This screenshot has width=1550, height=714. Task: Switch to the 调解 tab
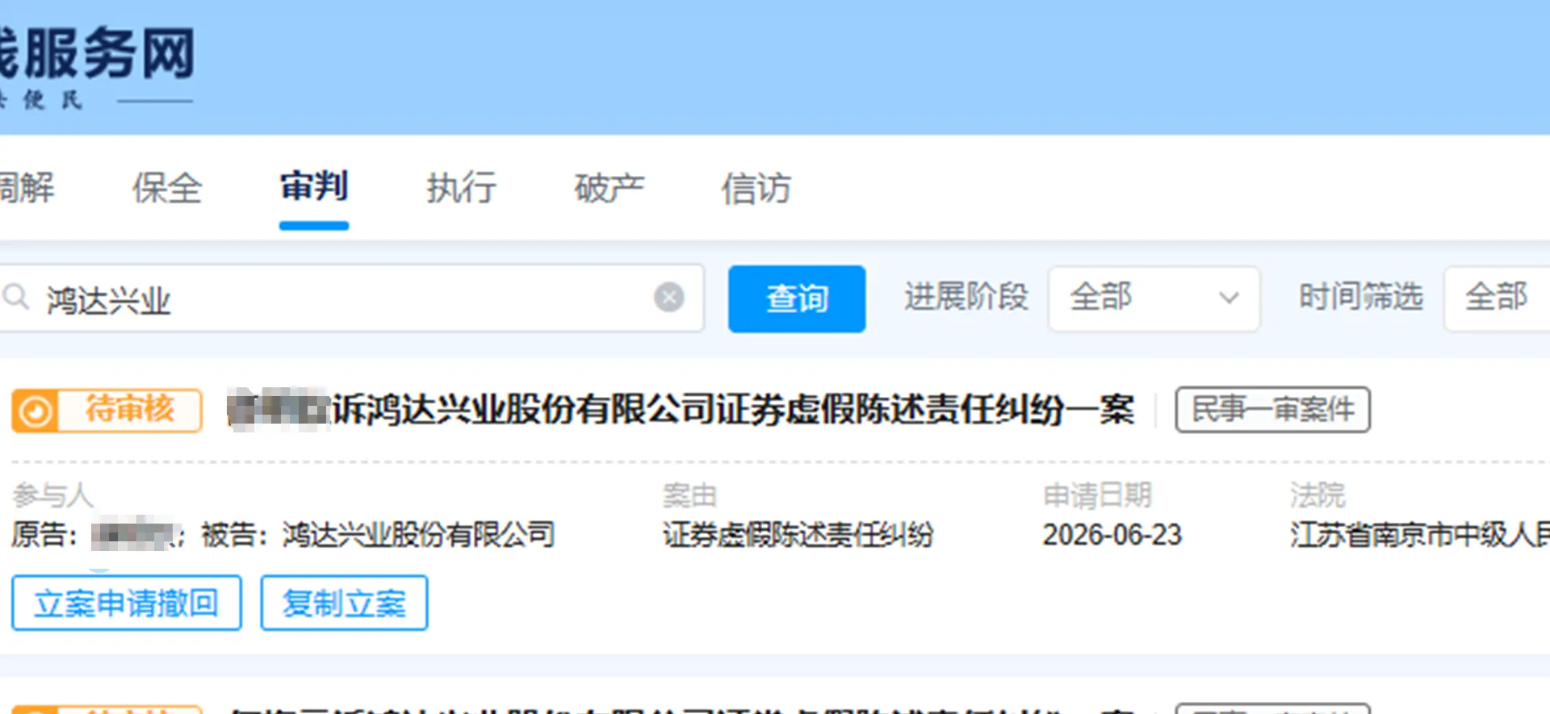point(27,189)
